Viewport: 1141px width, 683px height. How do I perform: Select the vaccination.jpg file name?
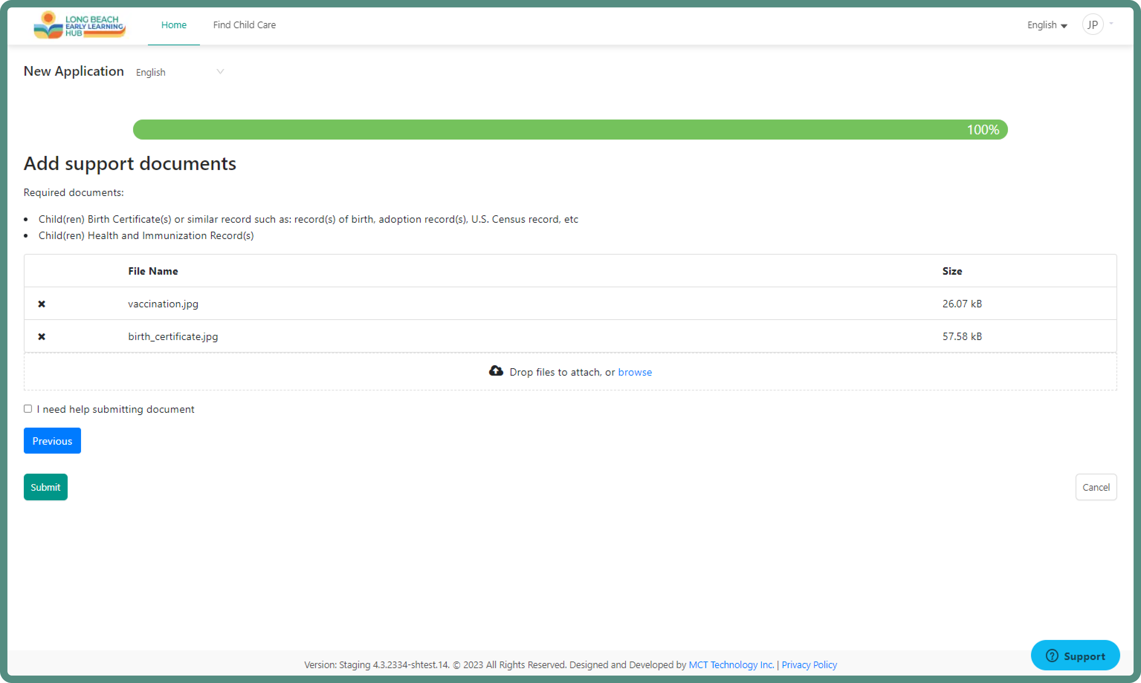[x=163, y=304]
